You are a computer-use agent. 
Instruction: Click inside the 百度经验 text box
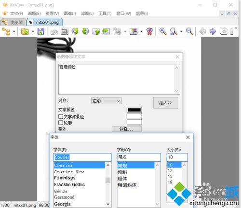tap(119, 79)
